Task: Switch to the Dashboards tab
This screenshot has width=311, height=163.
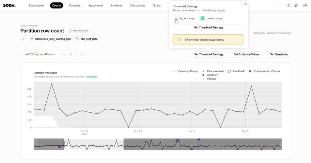Action: [x=36, y=5]
